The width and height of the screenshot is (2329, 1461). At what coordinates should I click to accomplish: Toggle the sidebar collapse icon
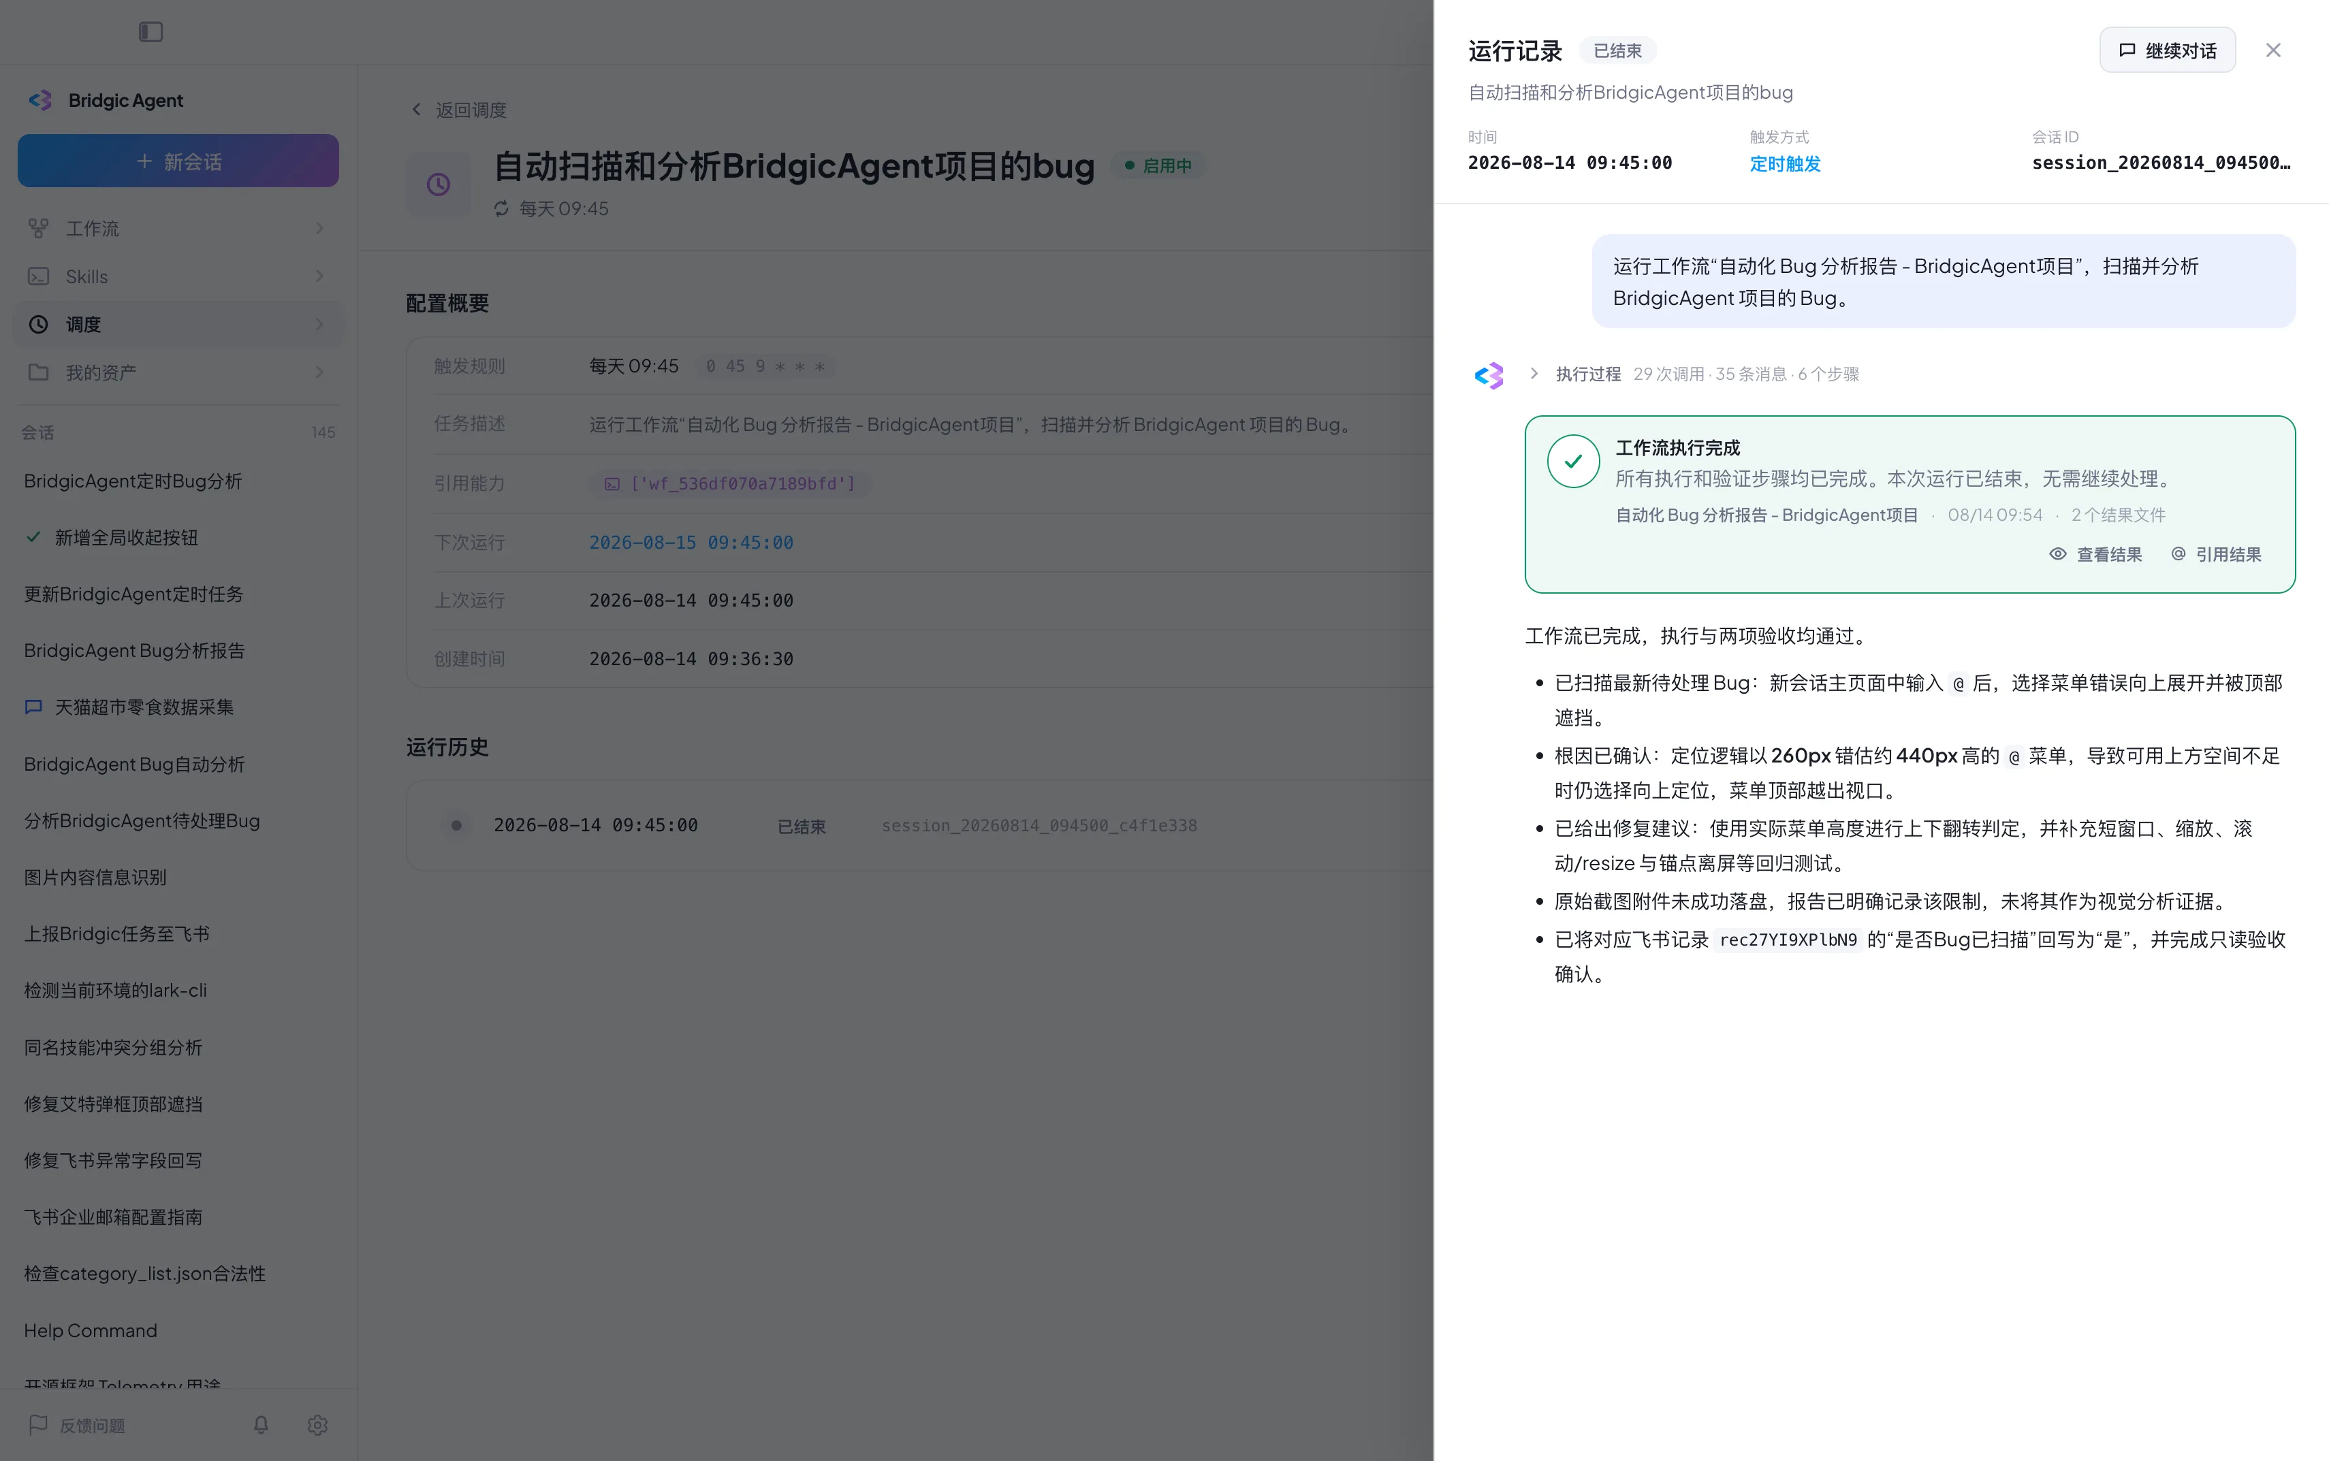(x=150, y=32)
